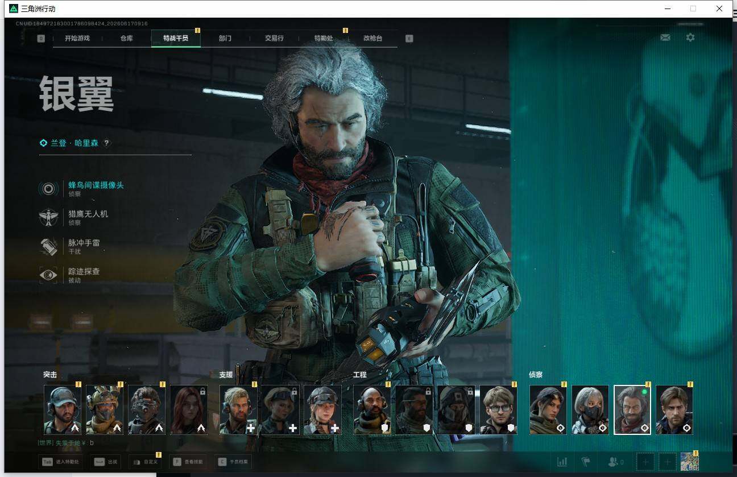Select the locked red-haired 突击 operator
Image resolution: width=737 pixels, height=477 pixels.
(x=189, y=410)
